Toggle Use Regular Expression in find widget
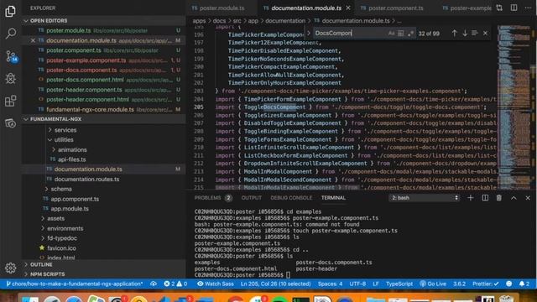Screen dimensions: 537x302 tap(410, 34)
